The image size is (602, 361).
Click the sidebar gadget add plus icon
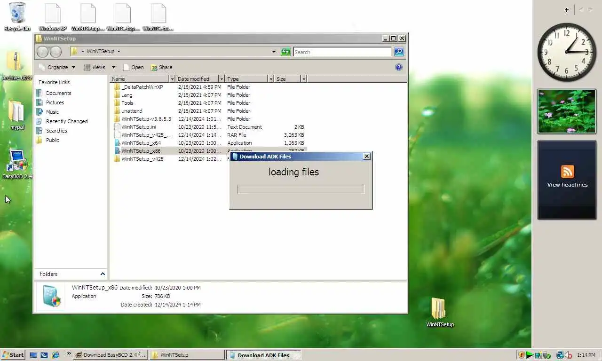[x=567, y=9]
